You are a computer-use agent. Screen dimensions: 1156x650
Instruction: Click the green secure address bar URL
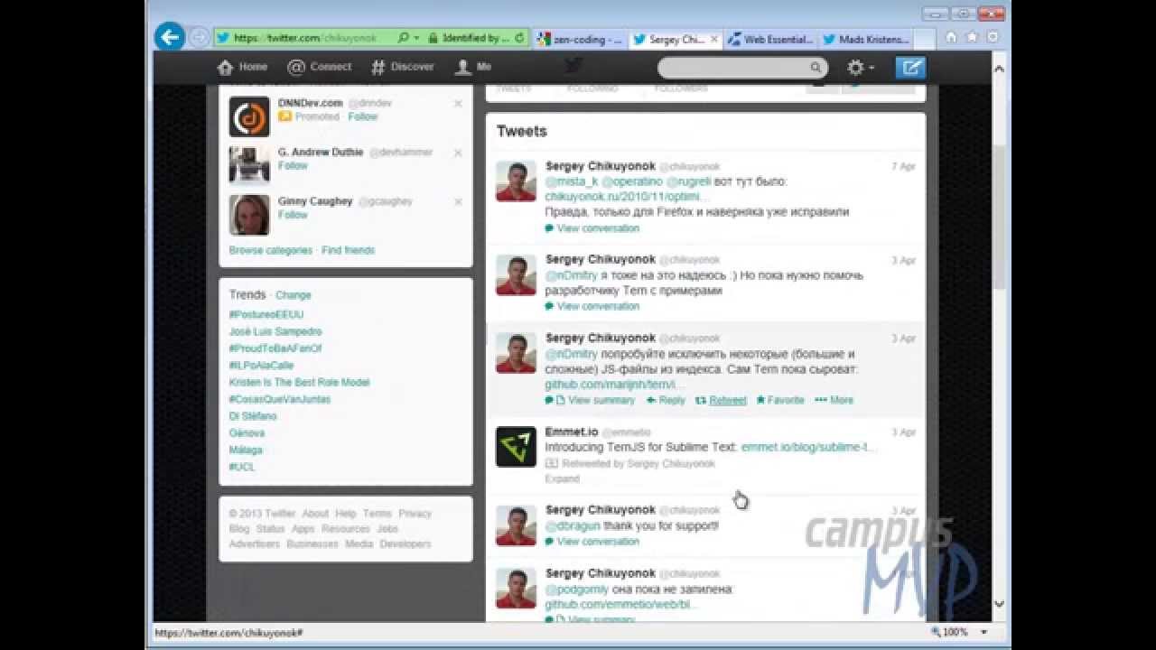pos(305,38)
